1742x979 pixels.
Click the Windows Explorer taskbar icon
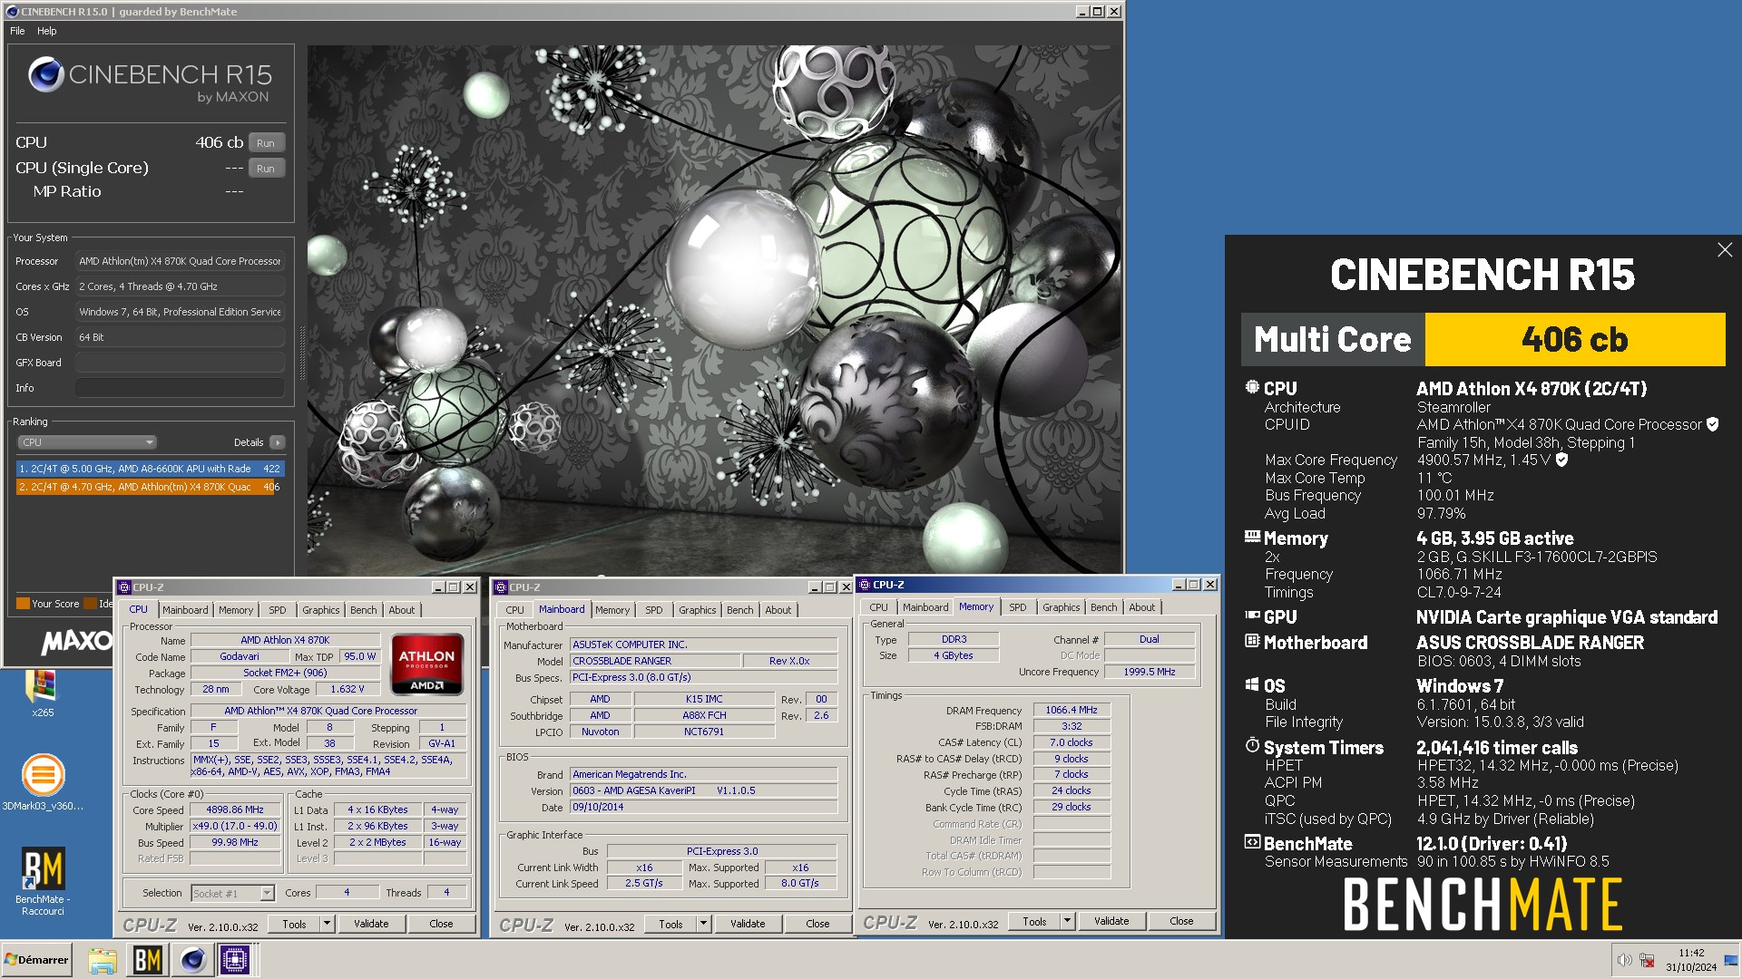[x=103, y=960]
